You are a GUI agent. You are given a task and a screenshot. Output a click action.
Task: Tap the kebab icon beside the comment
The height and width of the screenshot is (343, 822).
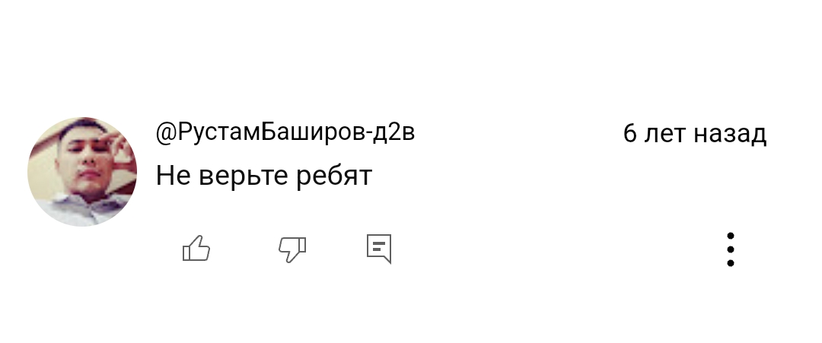(731, 249)
